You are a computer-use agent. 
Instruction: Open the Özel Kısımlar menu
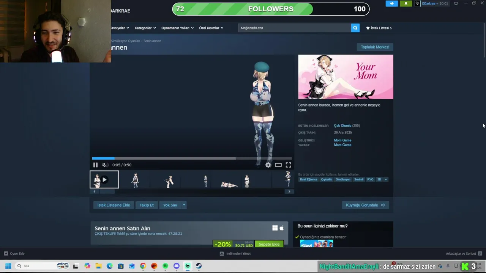[x=211, y=28]
